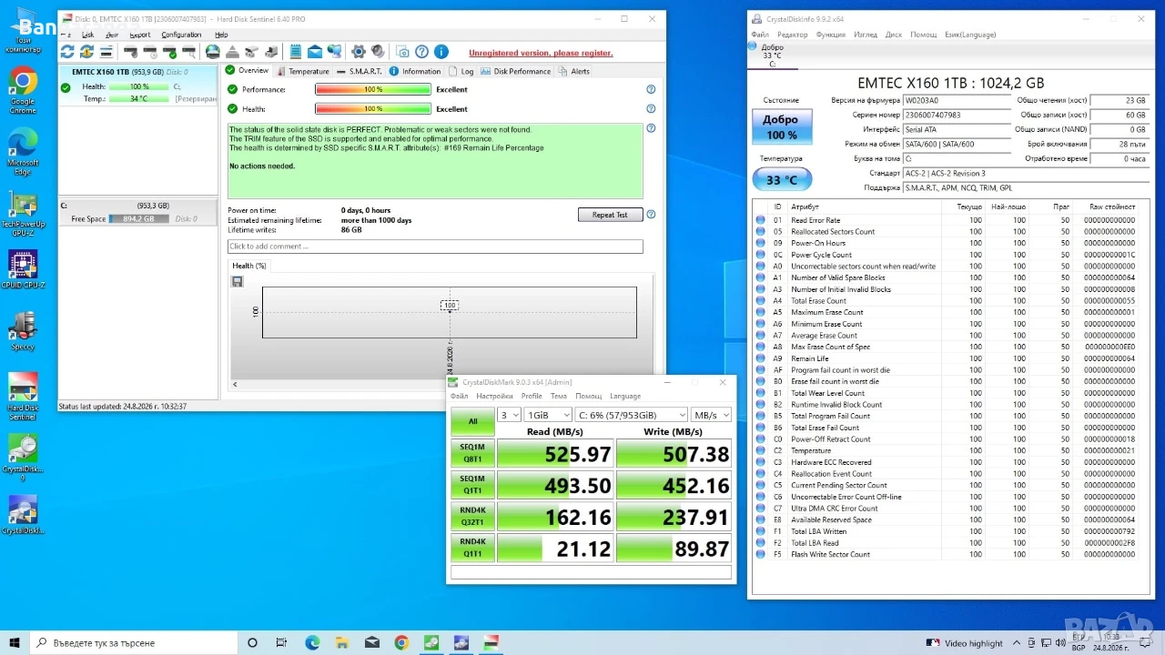Launch CPUID CPU-Z desktop icon
This screenshot has width=1165, height=655.
23,269
